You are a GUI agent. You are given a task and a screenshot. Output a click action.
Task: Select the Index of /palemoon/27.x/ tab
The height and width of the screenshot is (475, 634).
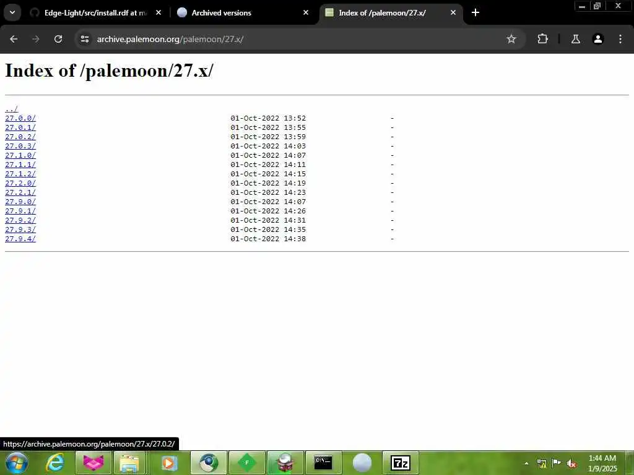click(390, 12)
